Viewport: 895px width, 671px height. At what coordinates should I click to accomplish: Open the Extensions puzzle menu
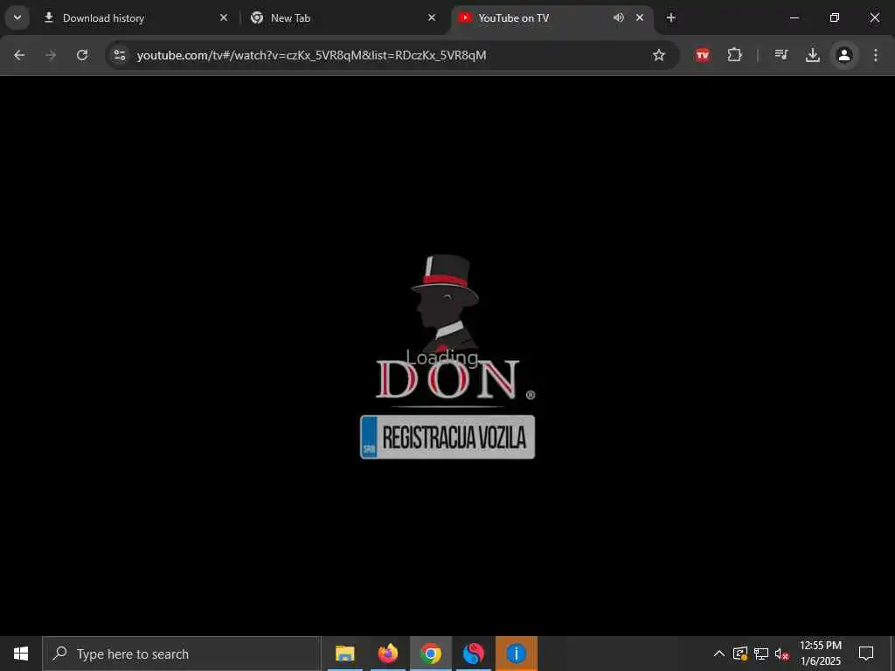[734, 55]
